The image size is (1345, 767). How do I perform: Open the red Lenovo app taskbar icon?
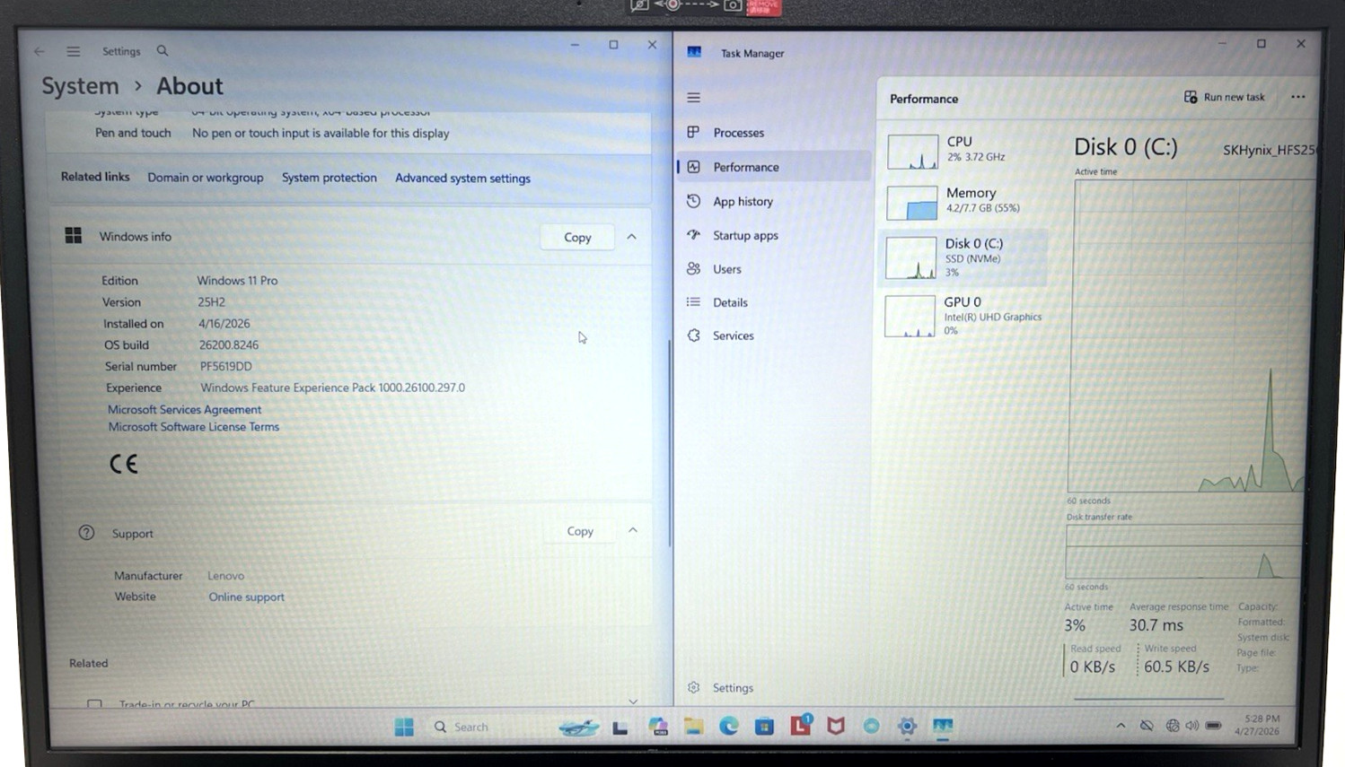800,725
